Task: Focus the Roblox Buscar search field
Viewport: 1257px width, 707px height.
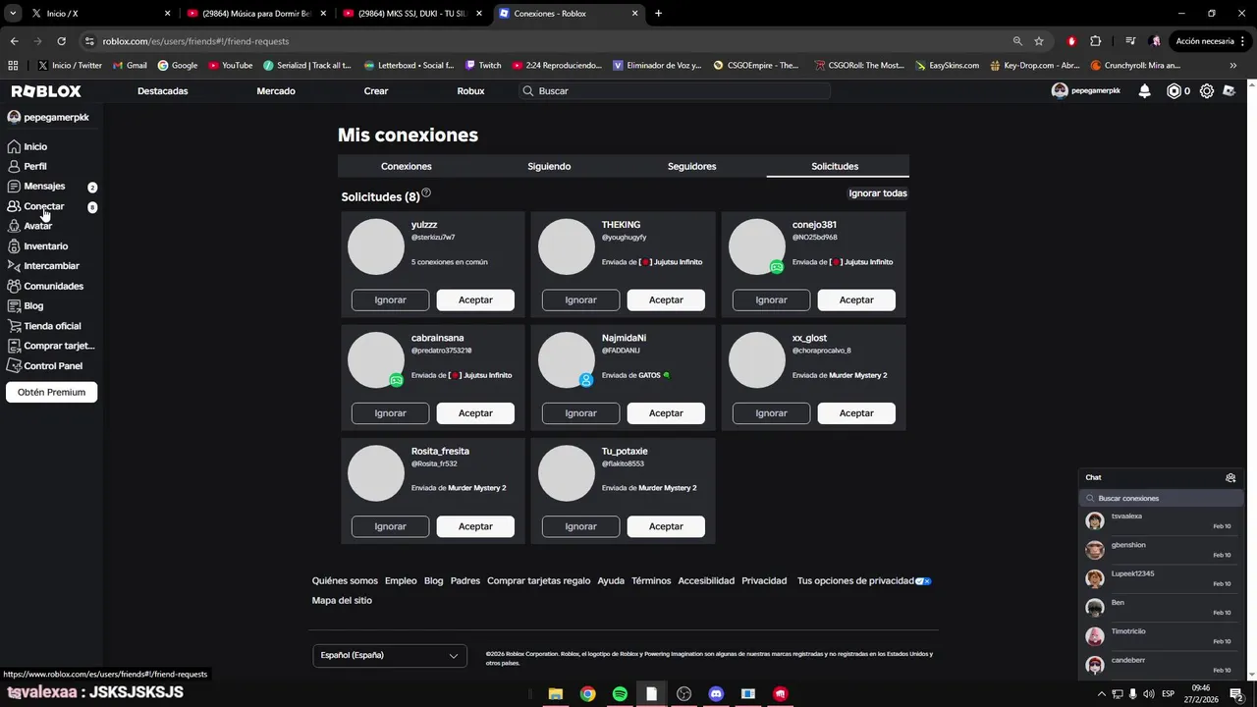Action: [x=675, y=90]
